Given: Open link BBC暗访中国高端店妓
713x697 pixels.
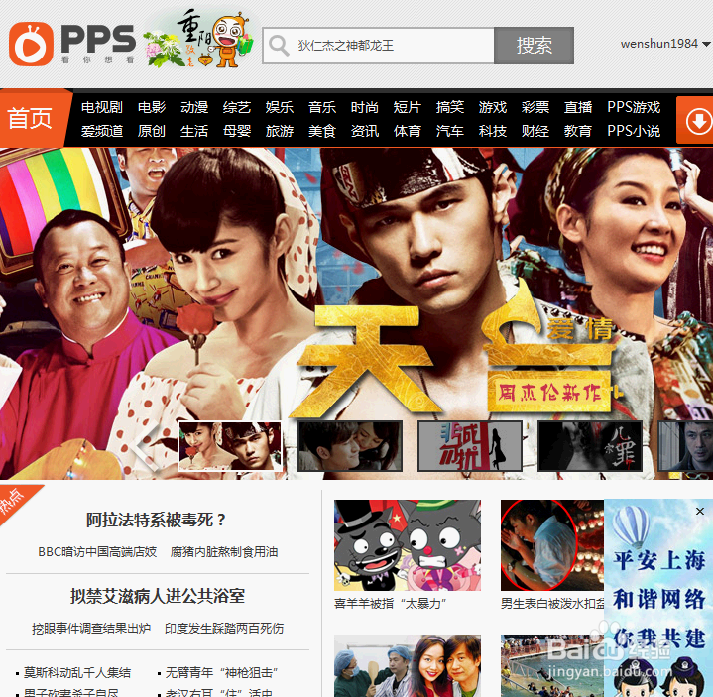Looking at the screenshot, I should click(x=97, y=552).
